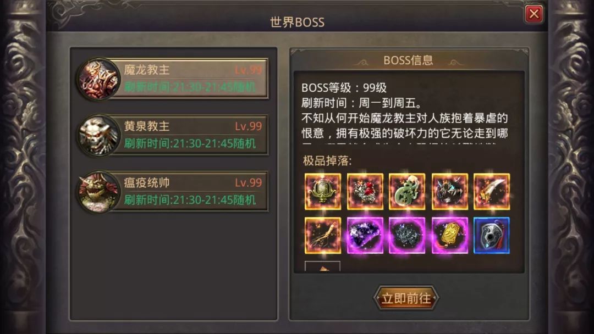Tap the curved blade weapon drop icon
This screenshot has height=334, width=594.
(x=491, y=191)
